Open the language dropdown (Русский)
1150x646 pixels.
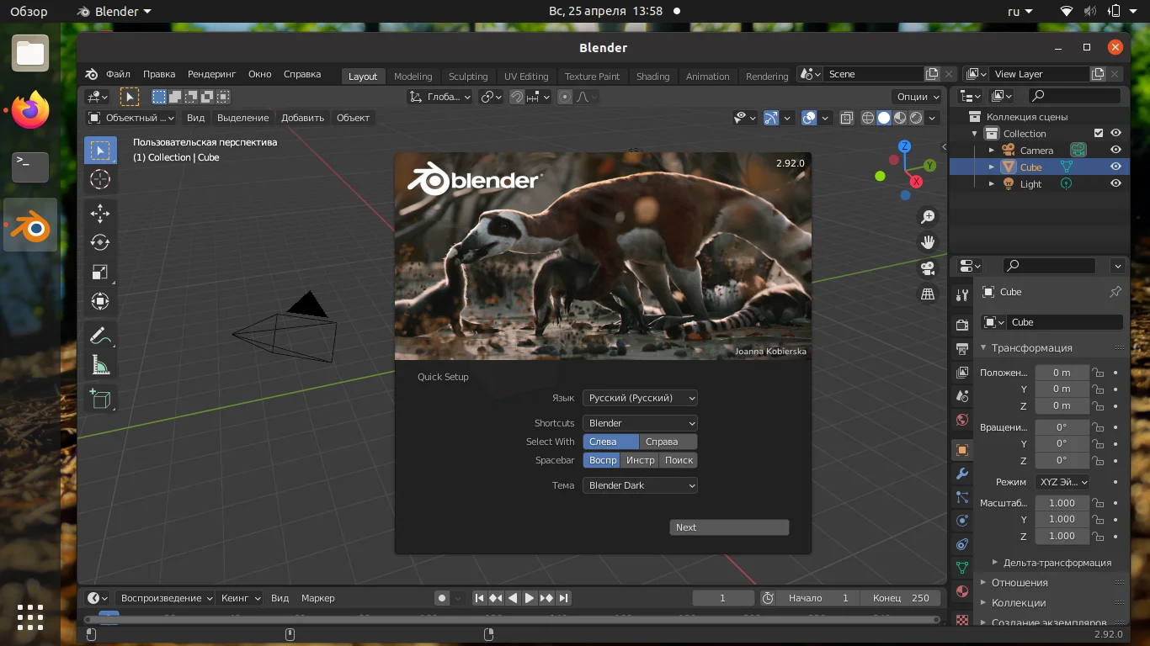[x=640, y=398]
